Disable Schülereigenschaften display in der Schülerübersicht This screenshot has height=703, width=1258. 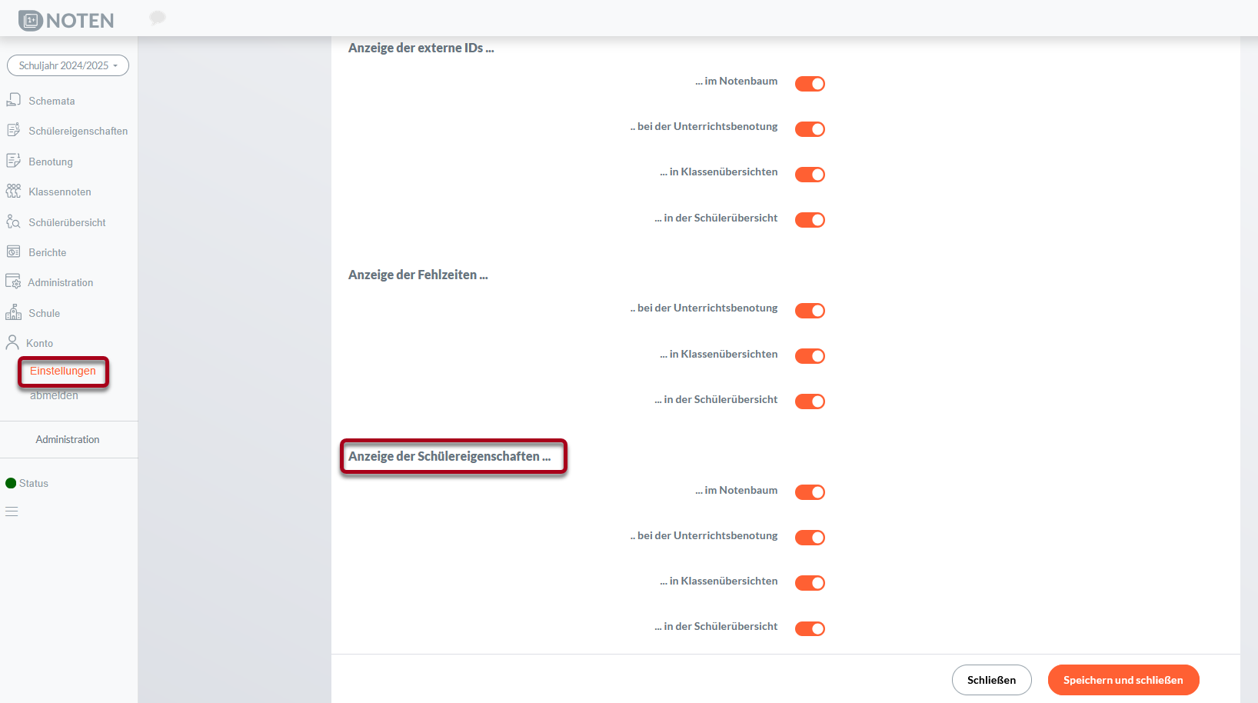pyautogui.click(x=810, y=628)
